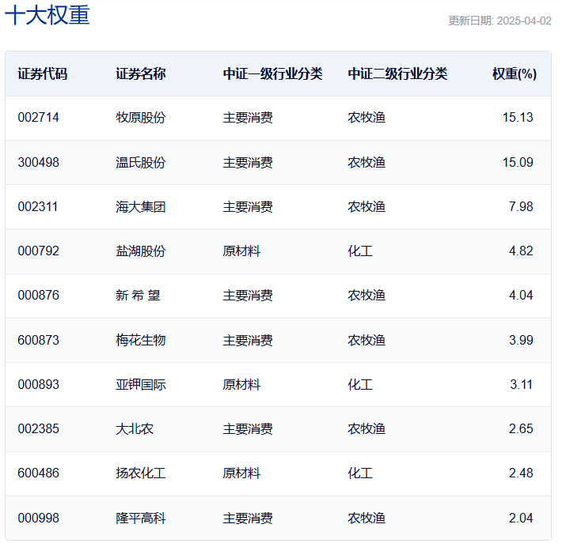Image resolution: width=562 pixels, height=543 pixels.
Task: Click the 十大权重 section heading
Action: [47, 15]
